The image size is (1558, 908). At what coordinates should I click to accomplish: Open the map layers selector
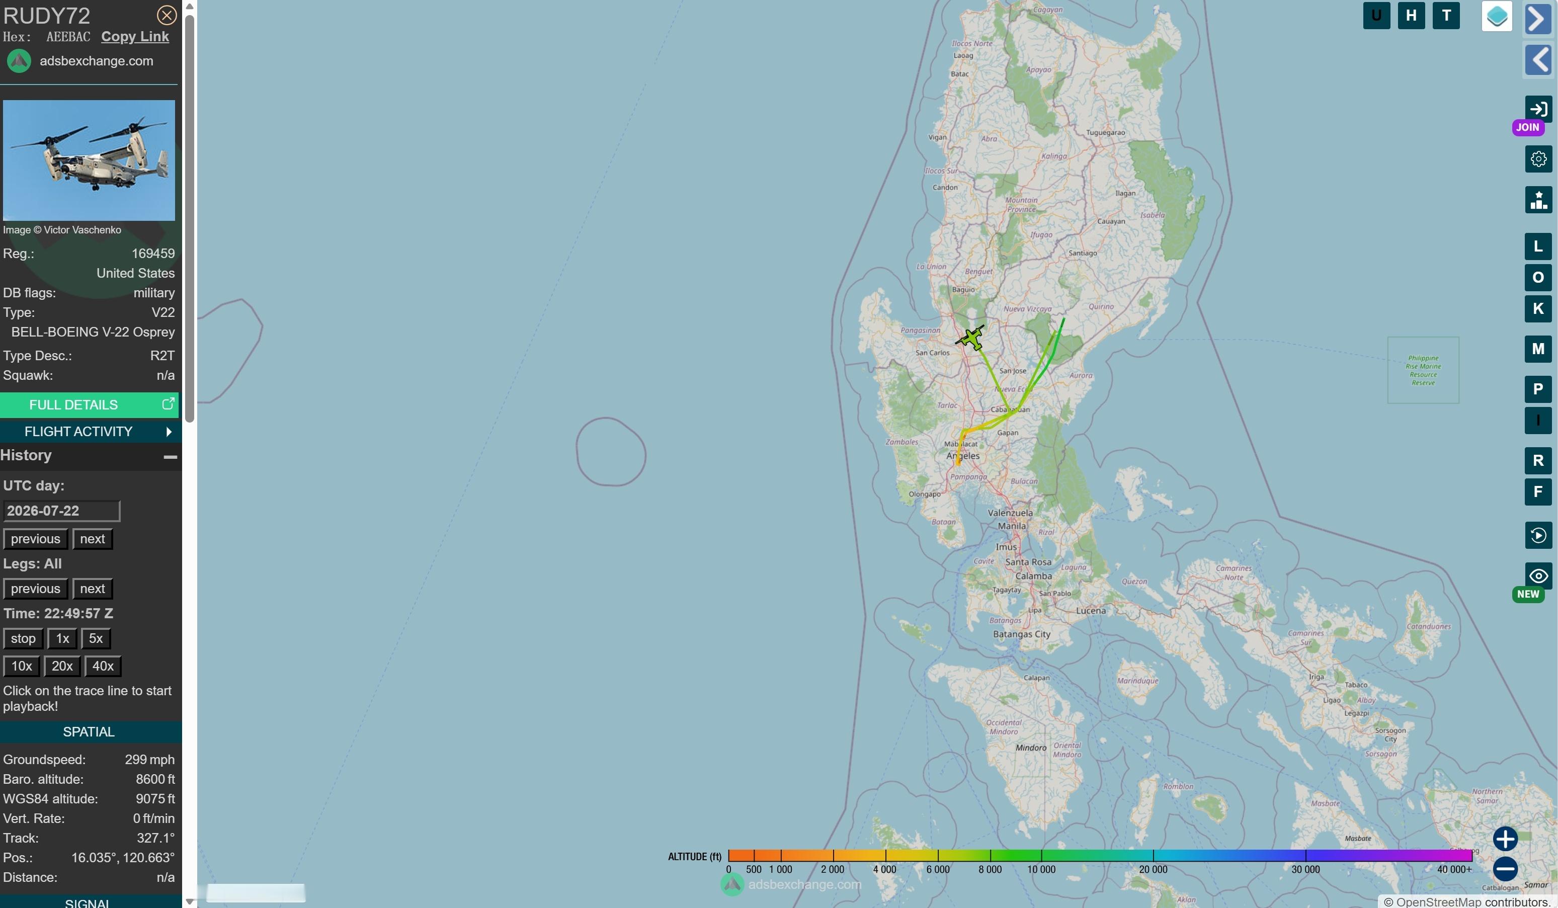pyautogui.click(x=1497, y=16)
